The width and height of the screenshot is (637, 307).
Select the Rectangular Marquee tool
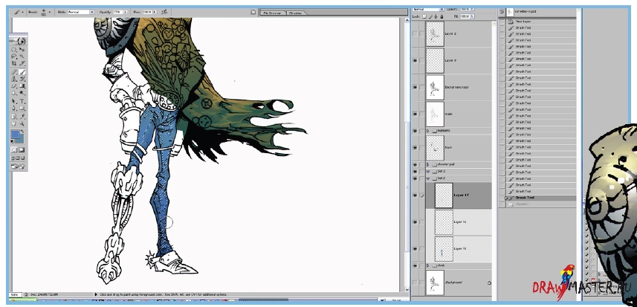coord(14,50)
